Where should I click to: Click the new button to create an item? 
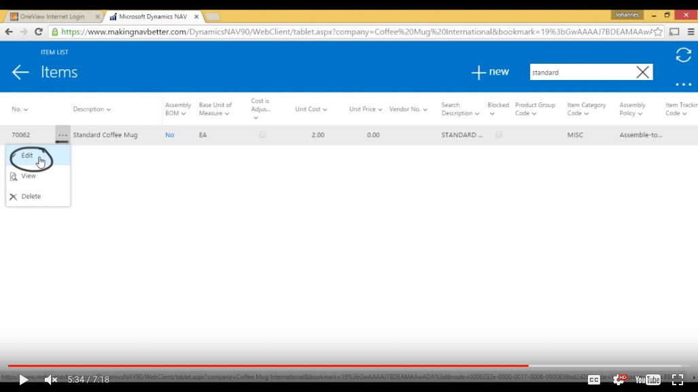coord(490,72)
